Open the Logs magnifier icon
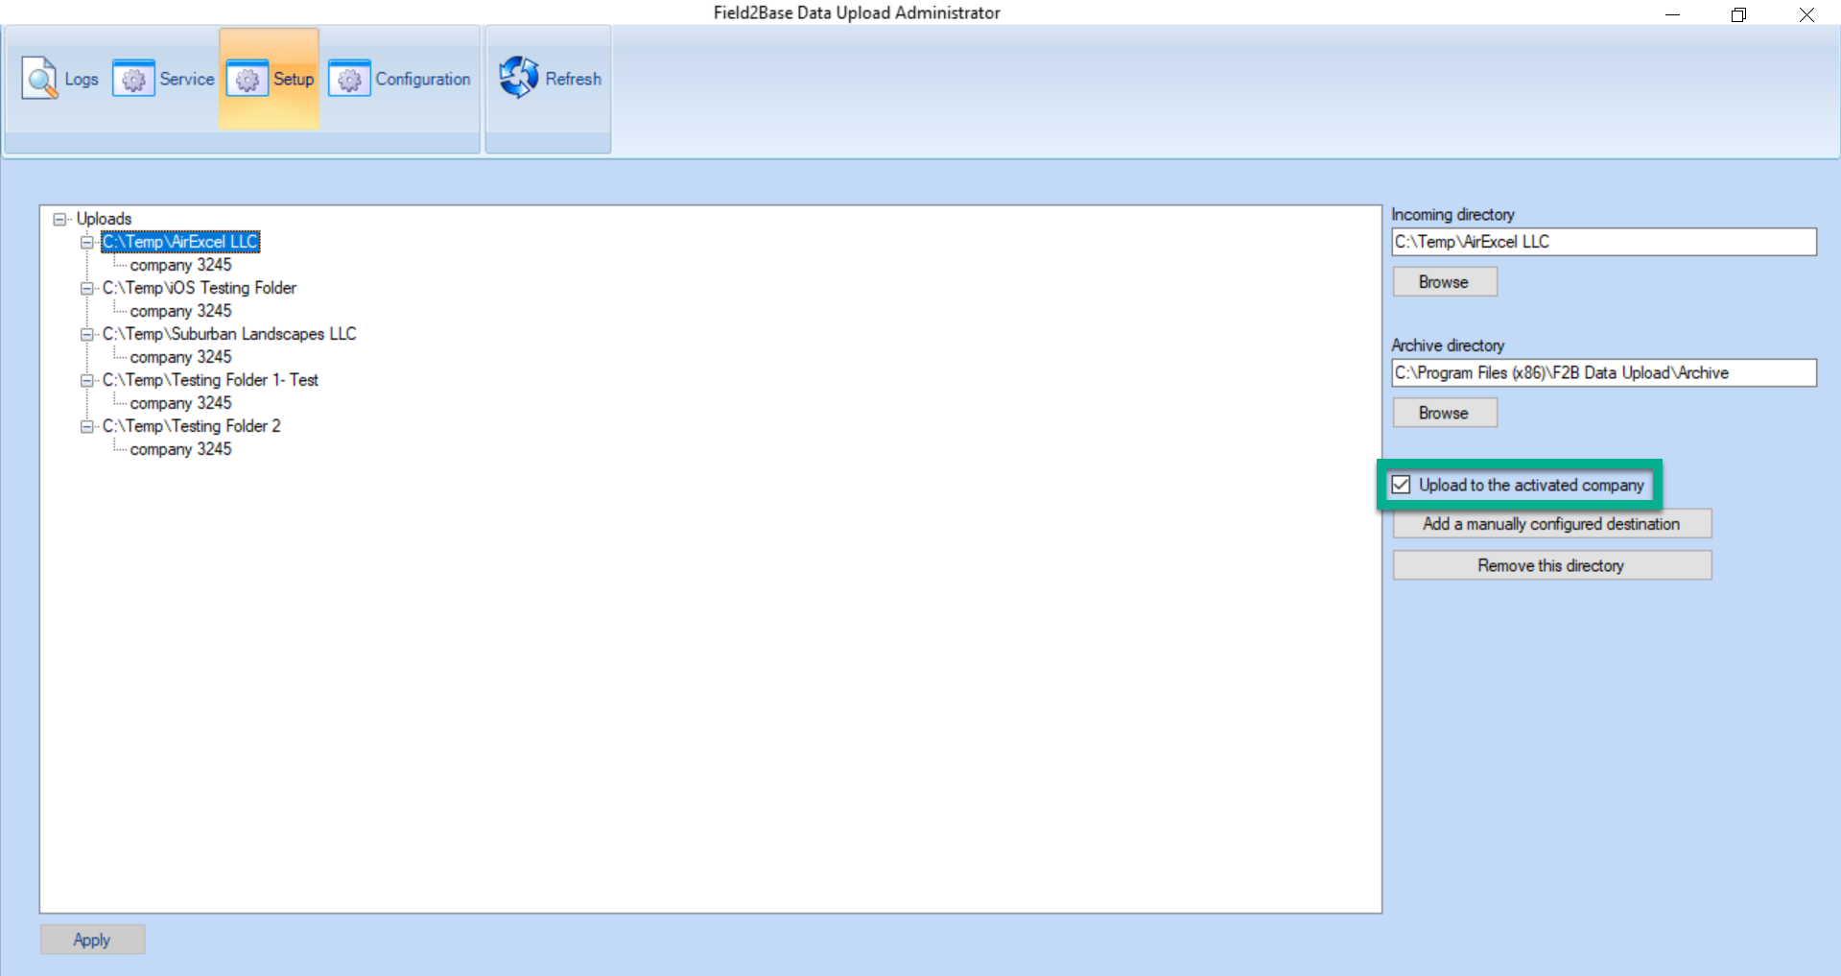Viewport: 1841px width, 976px height. point(39,79)
